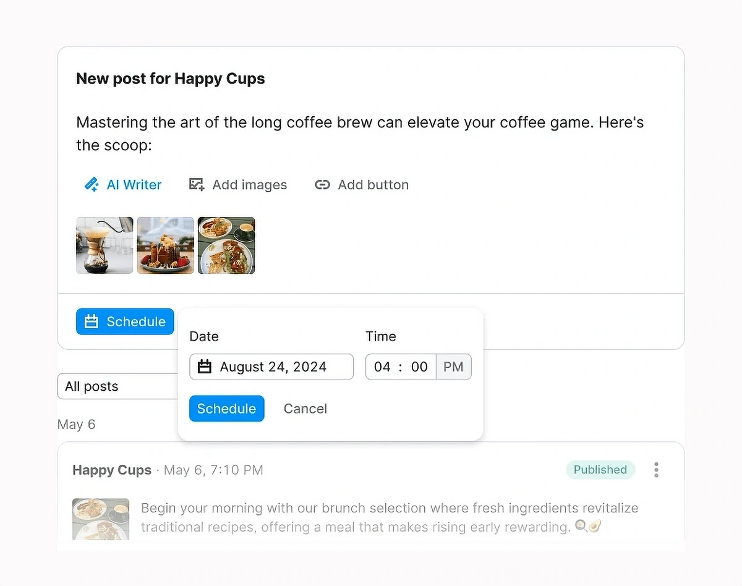Click the Published status badge

(600, 470)
